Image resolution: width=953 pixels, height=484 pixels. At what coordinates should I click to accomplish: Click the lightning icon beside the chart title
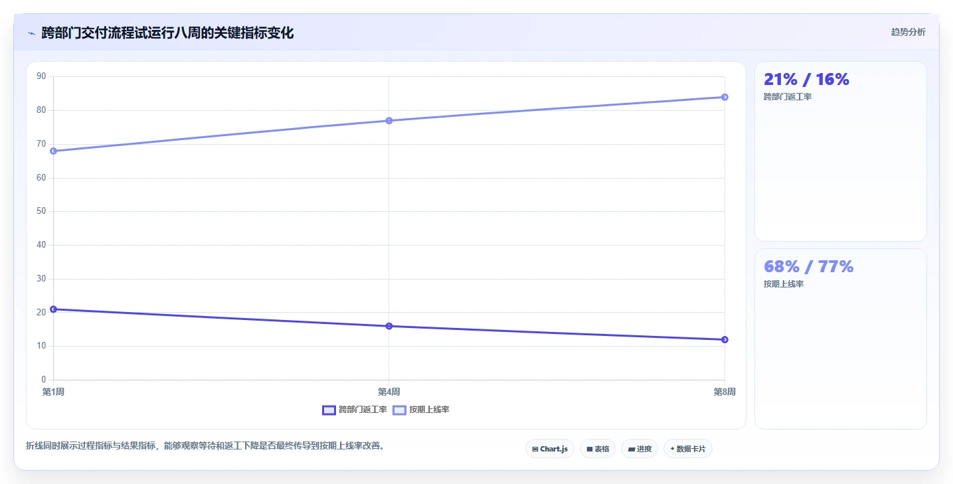(x=31, y=33)
